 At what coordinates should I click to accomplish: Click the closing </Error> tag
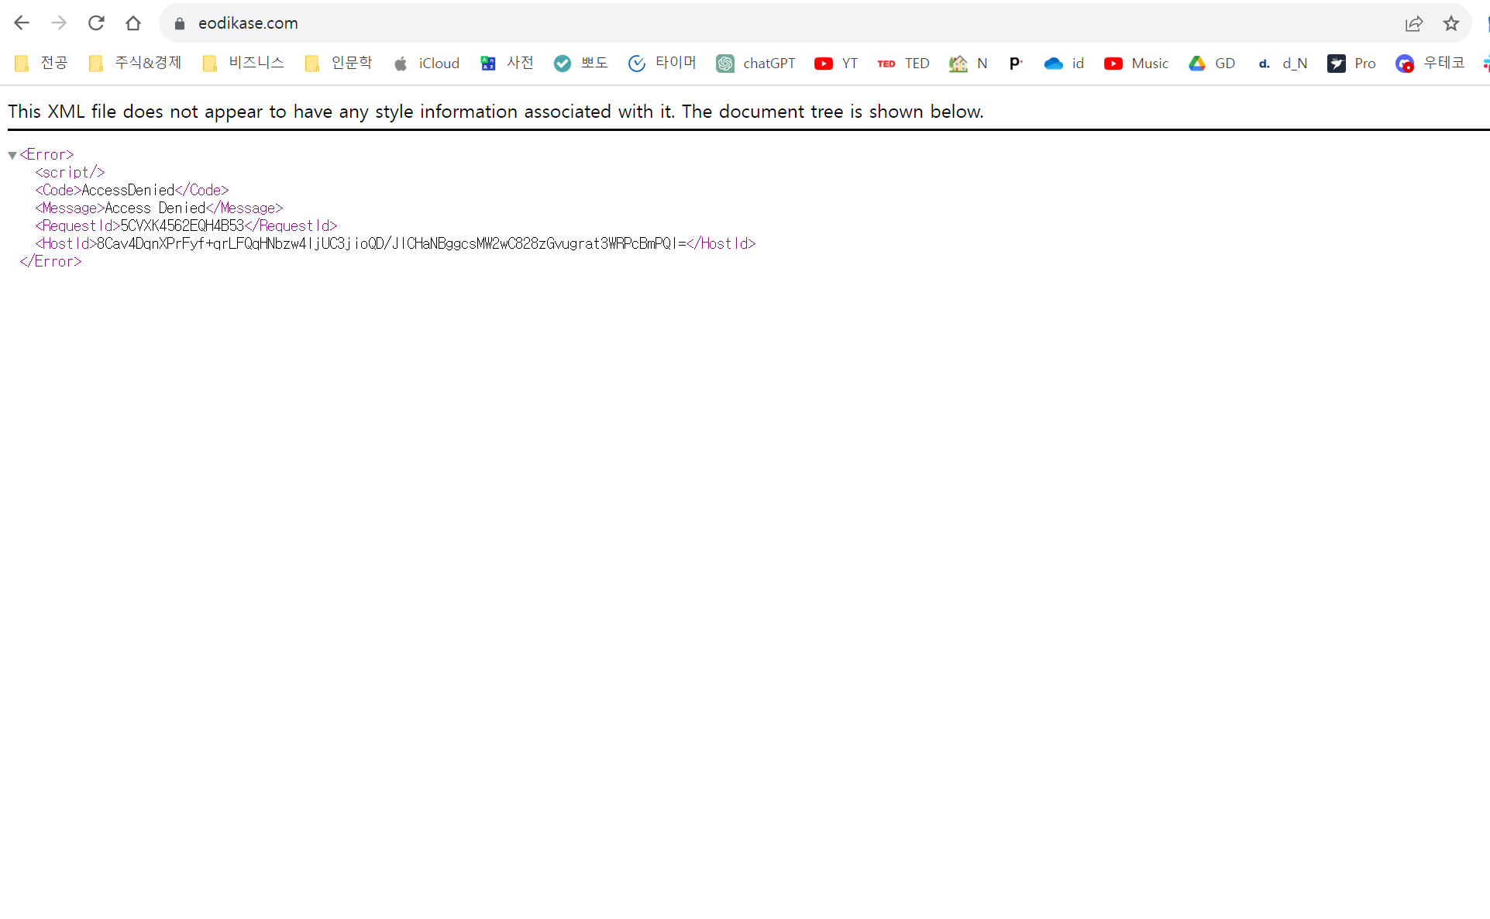click(50, 261)
